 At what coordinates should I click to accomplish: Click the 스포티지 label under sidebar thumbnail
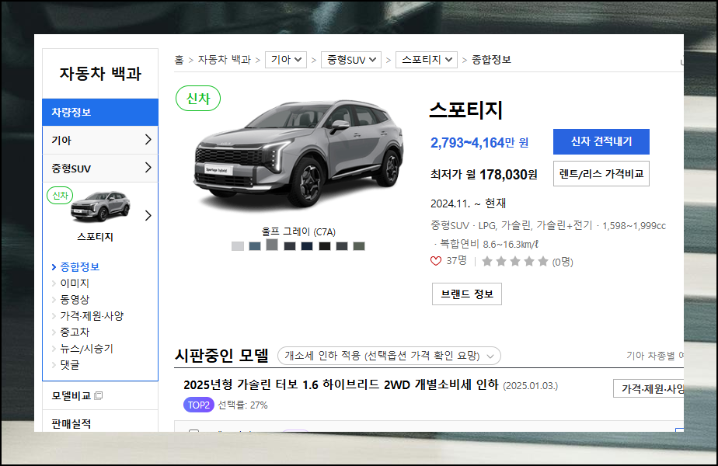tap(95, 237)
